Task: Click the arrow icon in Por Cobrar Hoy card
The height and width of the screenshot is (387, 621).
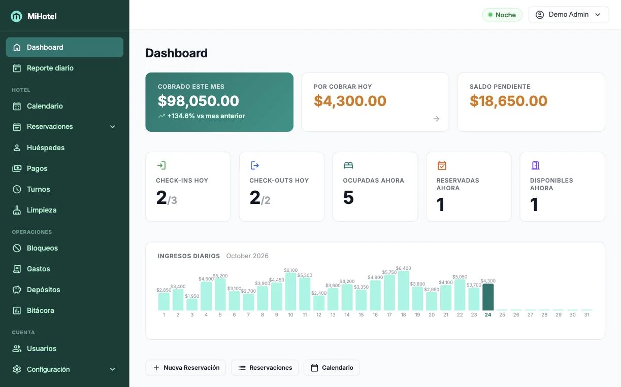Action: (436, 119)
